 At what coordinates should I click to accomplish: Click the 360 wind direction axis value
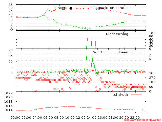pyautogui.click(x=152, y=73)
